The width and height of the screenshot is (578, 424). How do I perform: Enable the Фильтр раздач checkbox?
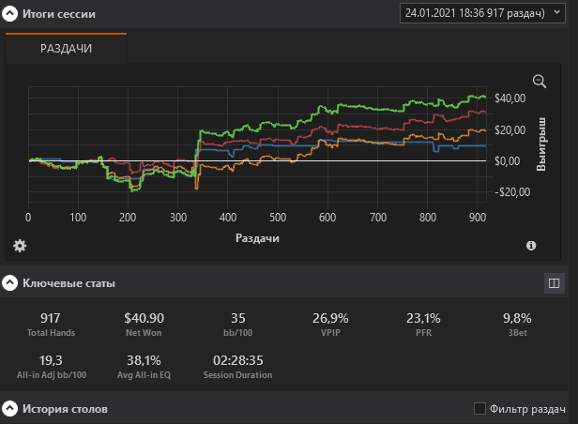(480, 409)
